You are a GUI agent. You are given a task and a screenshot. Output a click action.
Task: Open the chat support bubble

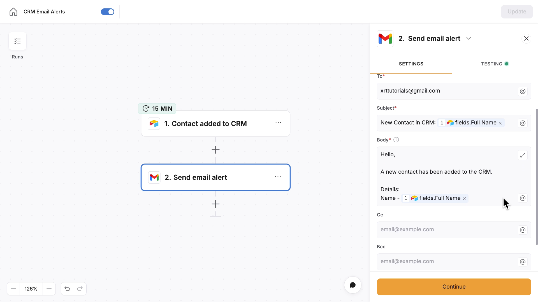point(353,285)
